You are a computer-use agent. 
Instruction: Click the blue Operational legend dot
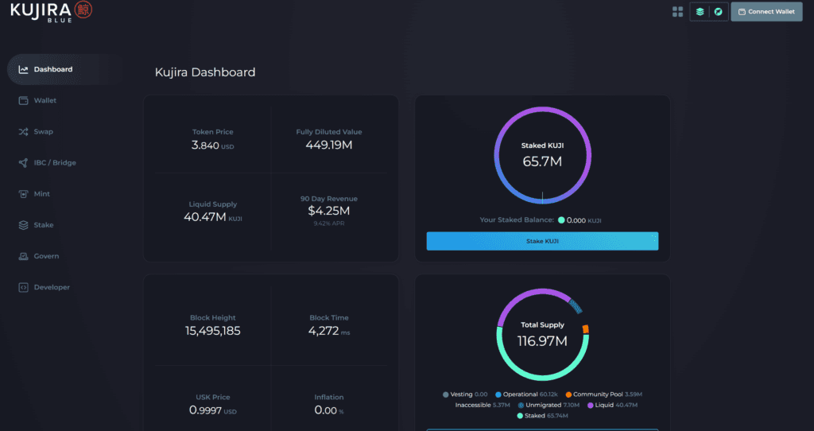(x=498, y=394)
